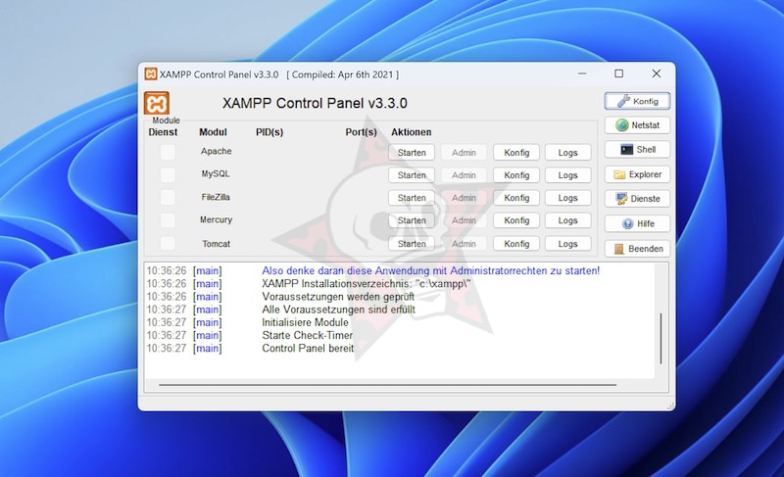Open Dienste services button

click(637, 198)
